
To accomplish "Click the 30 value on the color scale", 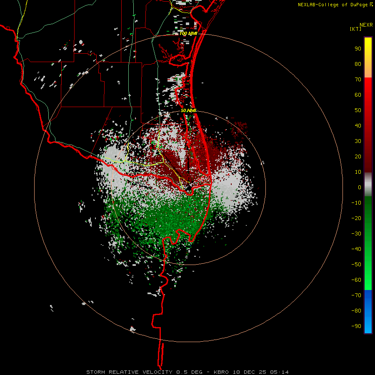I will 358,141.
